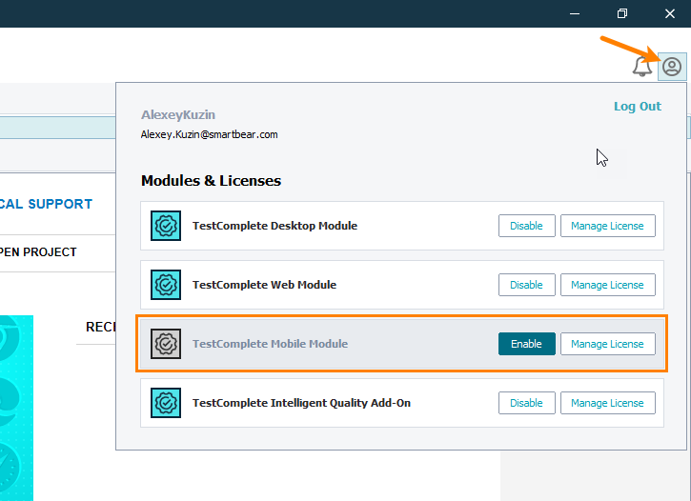Select the Alexey.Kuzin@smartbear.com email text
The width and height of the screenshot is (691, 501).
coord(209,134)
